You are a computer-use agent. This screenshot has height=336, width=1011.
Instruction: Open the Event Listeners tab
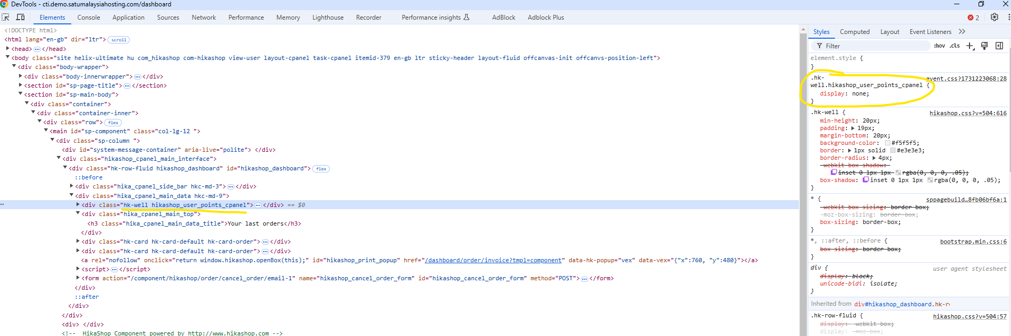(x=930, y=32)
